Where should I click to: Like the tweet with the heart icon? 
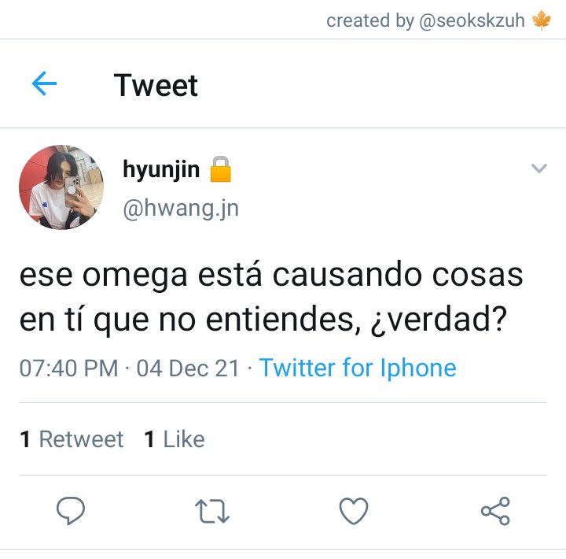(x=354, y=510)
